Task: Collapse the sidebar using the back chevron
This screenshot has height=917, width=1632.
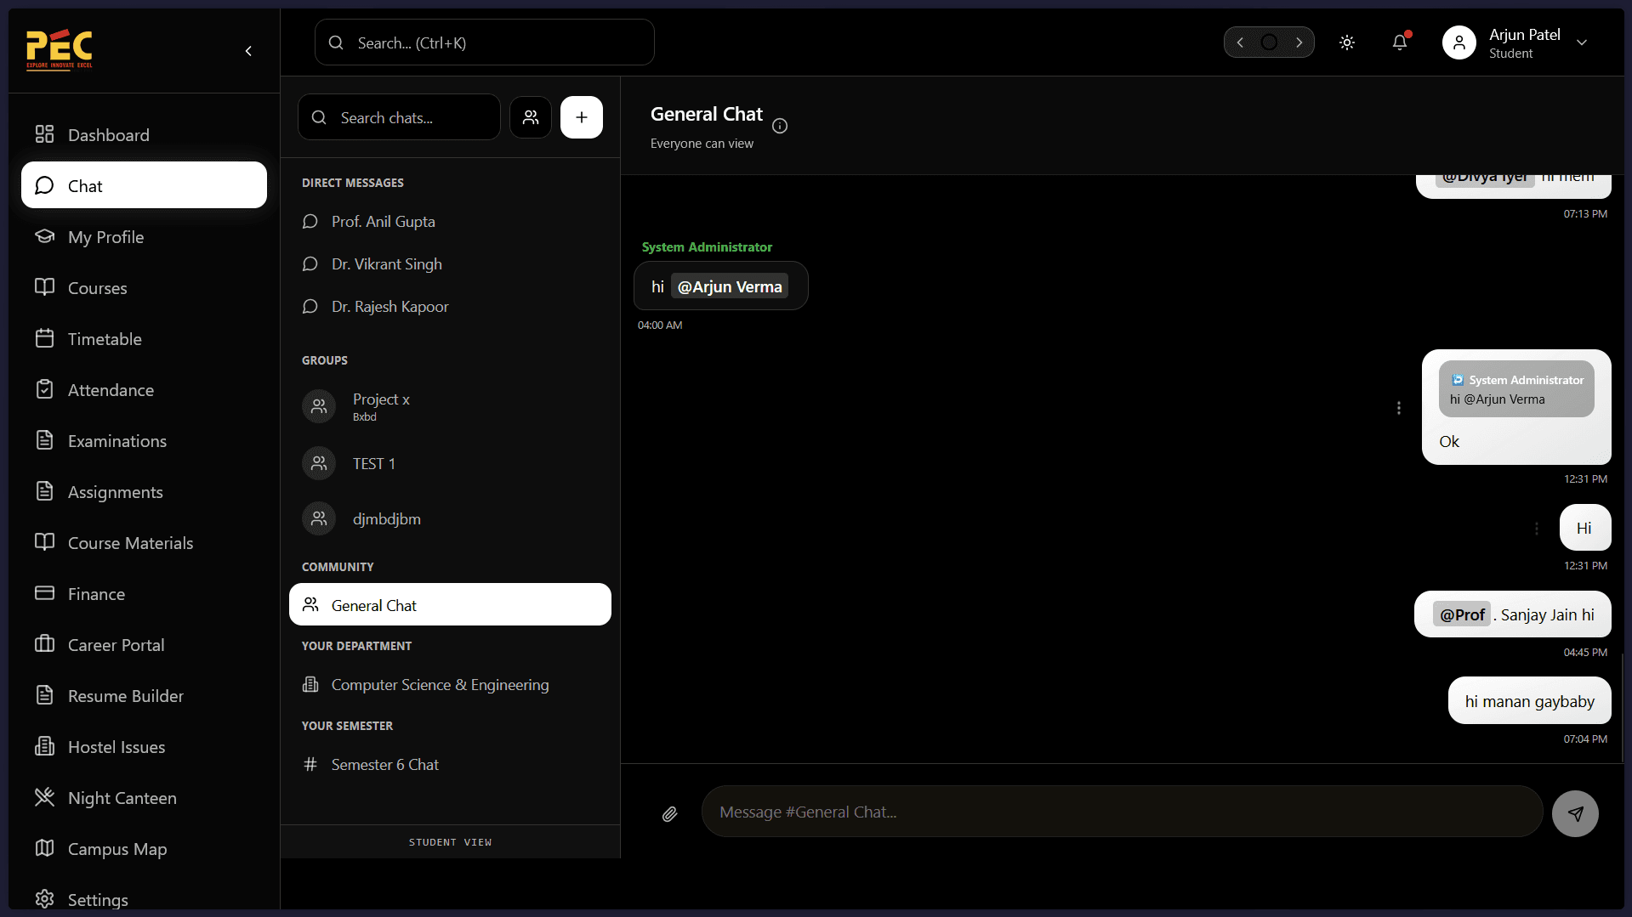Action: (x=248, y=51)
